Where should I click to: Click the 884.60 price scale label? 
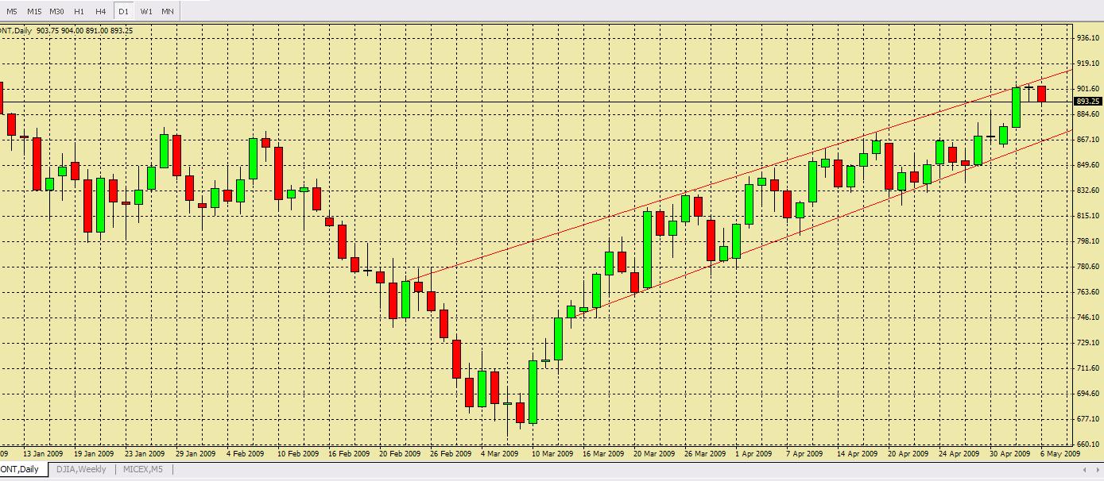point(1087,114)
